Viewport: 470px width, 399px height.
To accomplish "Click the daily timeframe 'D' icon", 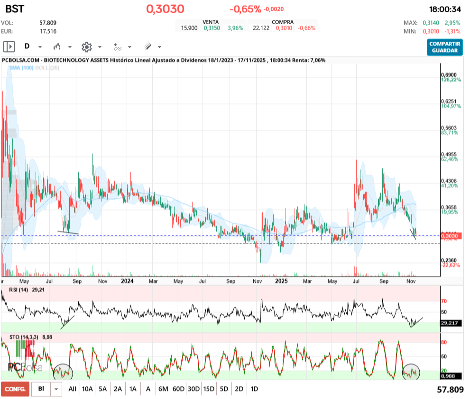I will pyautogui.click(x=27, y=46).
